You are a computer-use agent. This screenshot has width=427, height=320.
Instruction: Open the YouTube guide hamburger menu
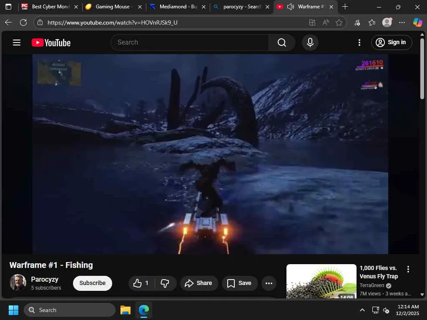click(17, 42)
